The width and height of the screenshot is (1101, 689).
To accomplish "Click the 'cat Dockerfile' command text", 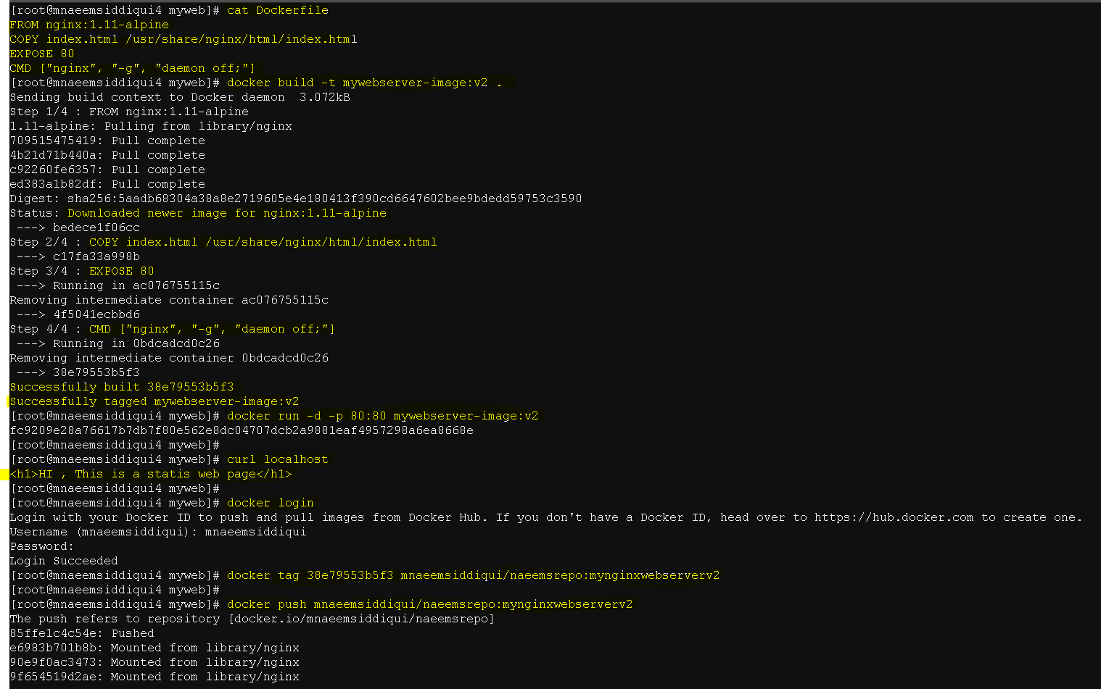I will click(277, 10).
